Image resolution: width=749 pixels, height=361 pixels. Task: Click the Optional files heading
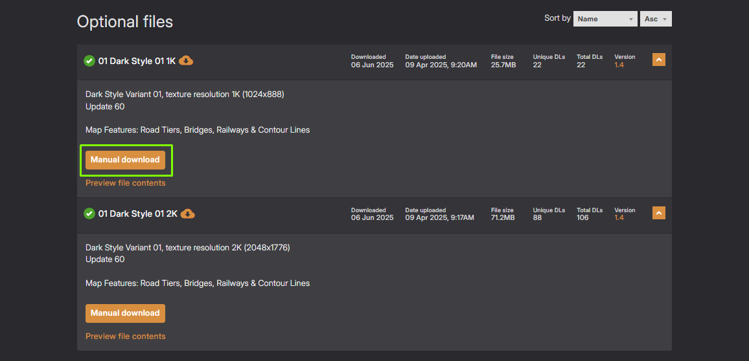(x=125, y=21)
